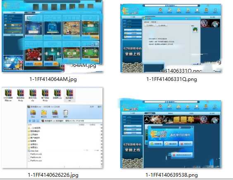The height and width of the screenshot is (180, 233).
Task: Click trash can icon in archive toolbar preview
Action: (66, 114)
